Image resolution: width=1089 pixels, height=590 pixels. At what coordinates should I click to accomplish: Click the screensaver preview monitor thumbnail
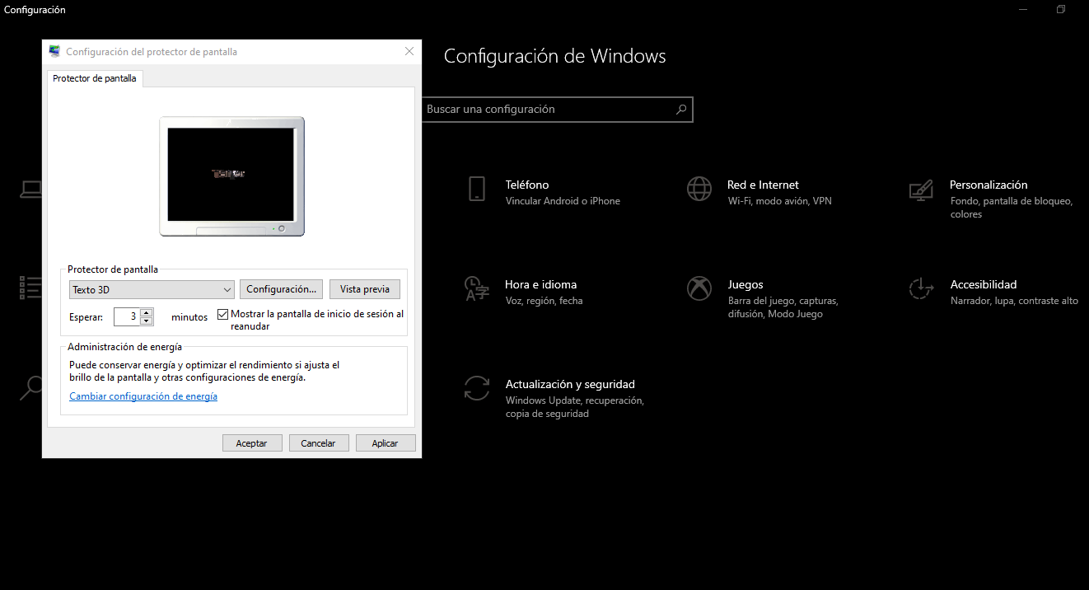tap(231, 175)
